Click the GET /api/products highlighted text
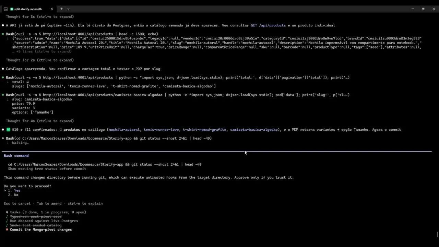 [x=268, y=25]
